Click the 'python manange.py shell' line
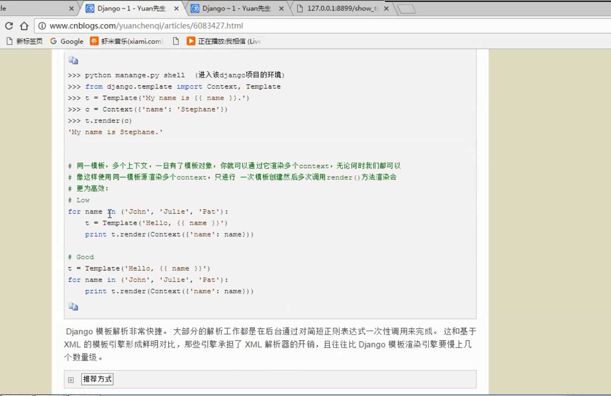 (x=176, y=75)
